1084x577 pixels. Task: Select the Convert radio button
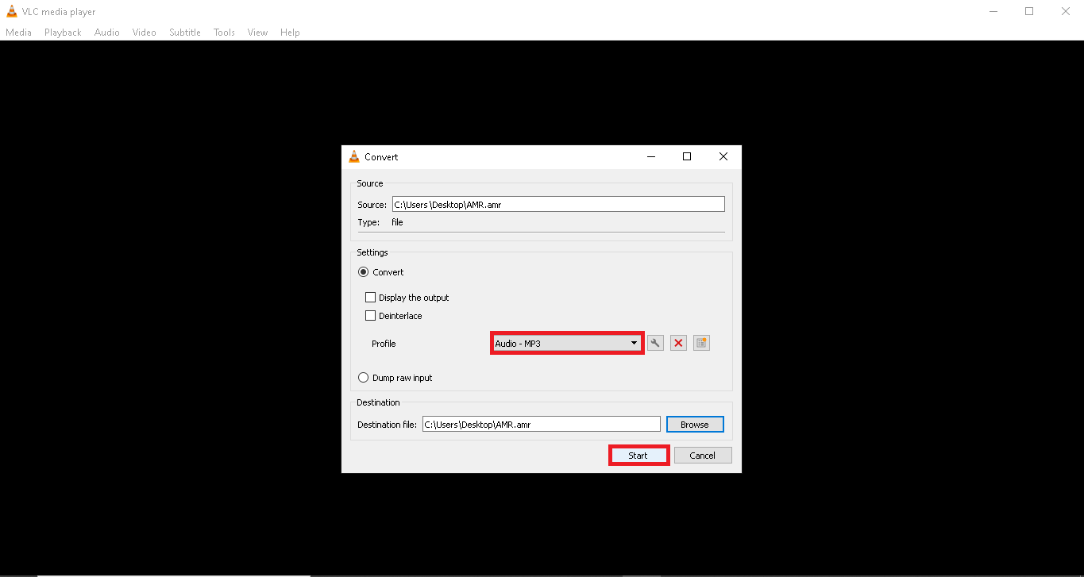click(364, 272)
